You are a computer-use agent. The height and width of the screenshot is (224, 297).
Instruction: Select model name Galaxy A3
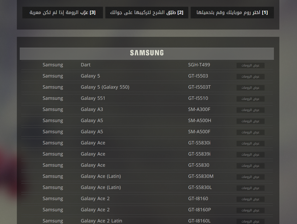pos(92,109)
